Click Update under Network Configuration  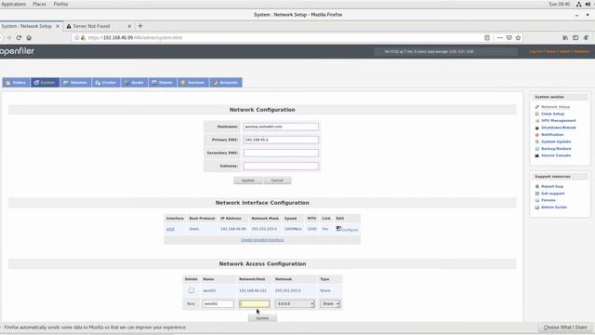pos(248,181)
